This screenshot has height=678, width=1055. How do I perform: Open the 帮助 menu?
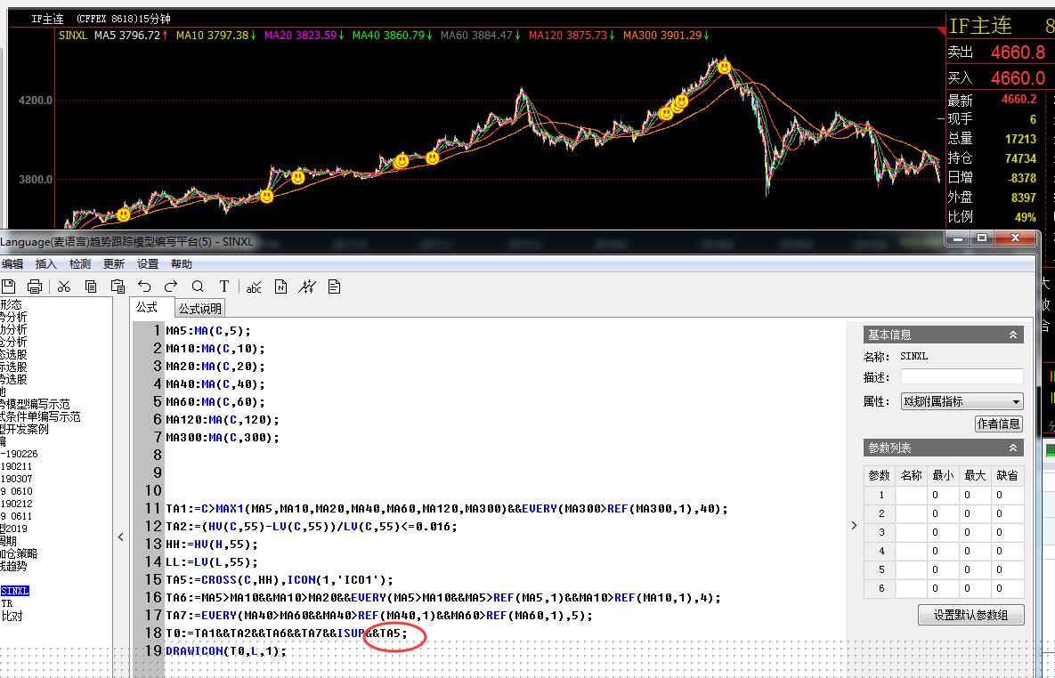(x=181, y=263)
